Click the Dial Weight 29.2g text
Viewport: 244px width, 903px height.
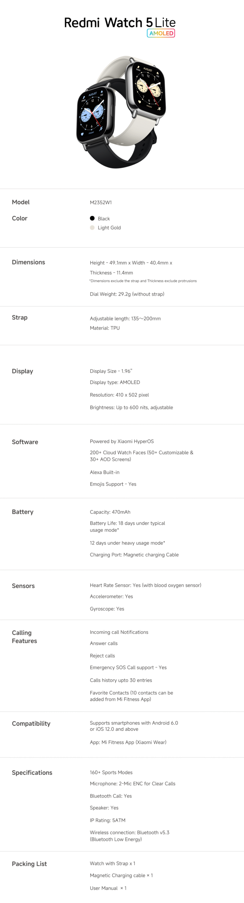point(127,294)
